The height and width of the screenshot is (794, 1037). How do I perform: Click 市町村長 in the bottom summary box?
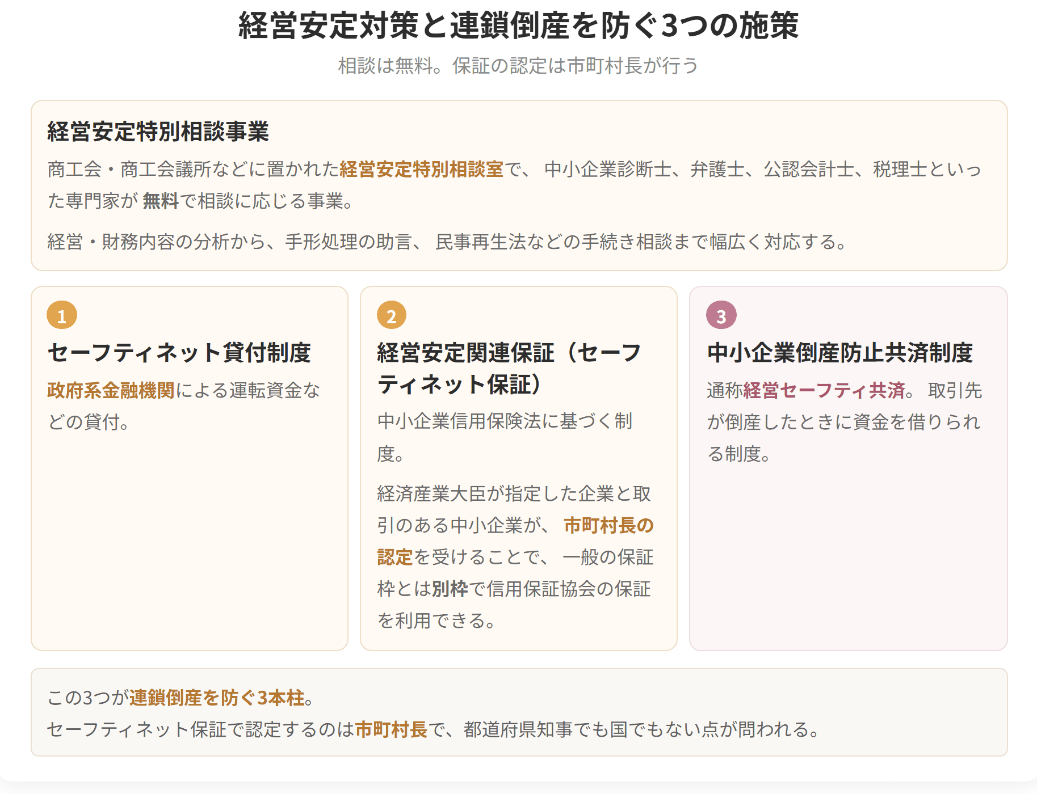coord(391,729)
